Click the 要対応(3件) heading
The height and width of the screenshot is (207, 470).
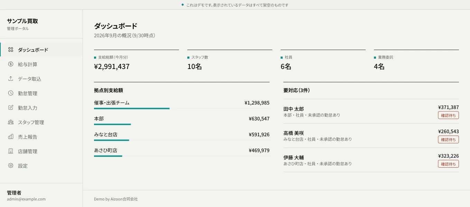pos(297,90)
